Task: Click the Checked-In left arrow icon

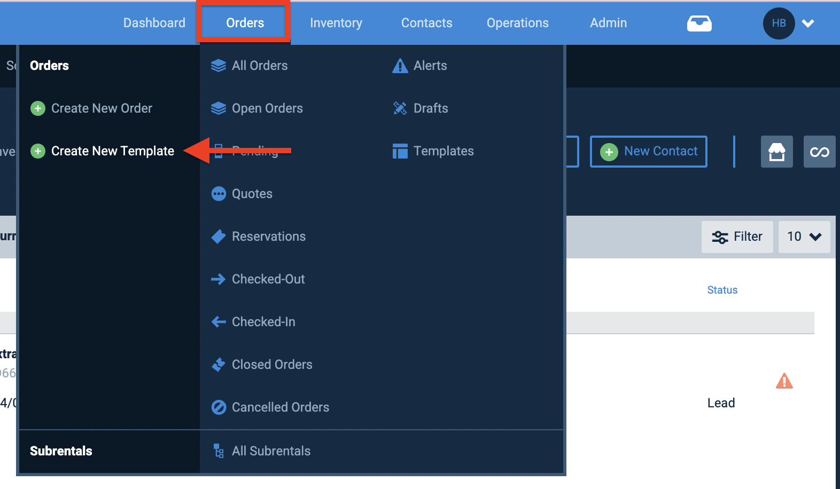Action: 219,322
